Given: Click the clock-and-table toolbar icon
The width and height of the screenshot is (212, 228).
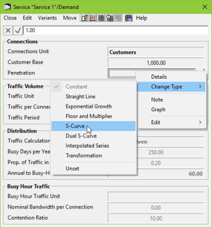Looking at the screenshot, I should (x=110, y=18).
